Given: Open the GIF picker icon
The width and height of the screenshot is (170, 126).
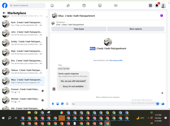Looking at the screenshot, I should [x=67, y=104].
